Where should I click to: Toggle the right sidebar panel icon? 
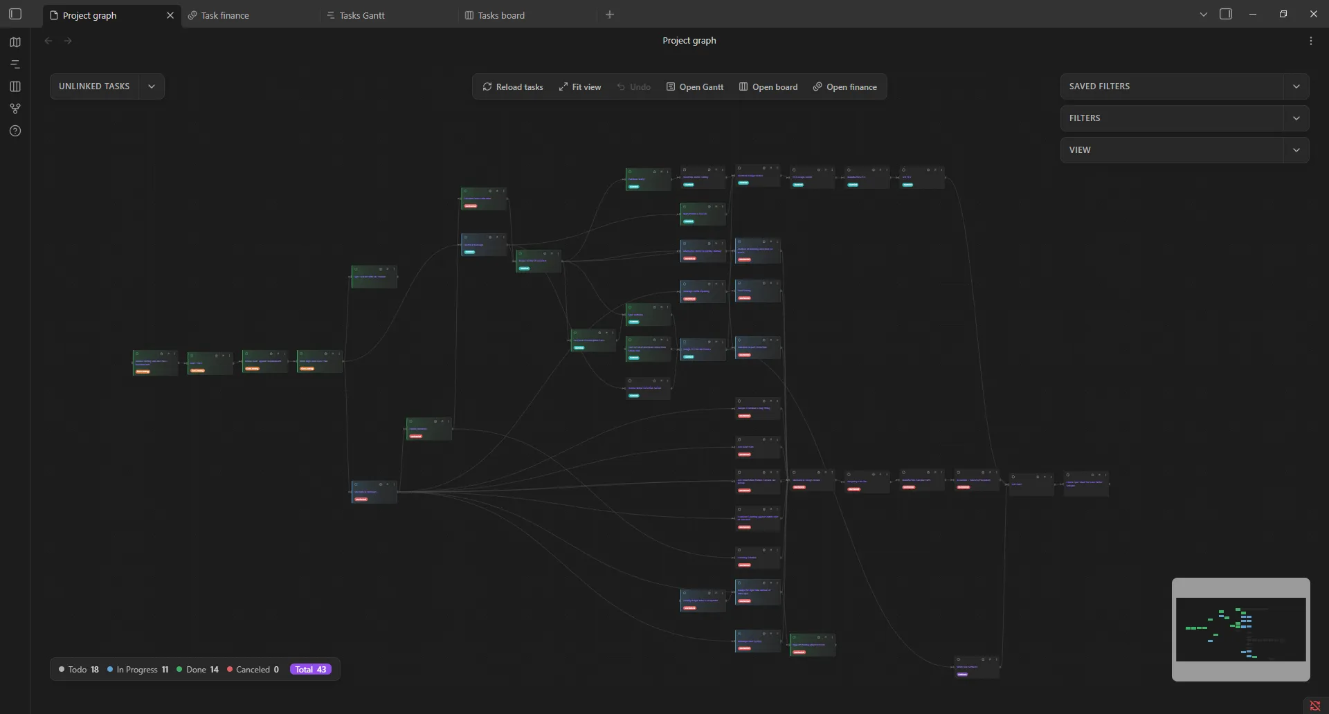coord(1226,15)
